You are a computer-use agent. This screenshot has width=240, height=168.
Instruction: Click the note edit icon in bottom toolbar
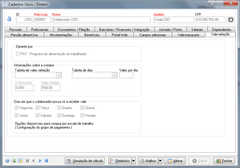(19, 161)
